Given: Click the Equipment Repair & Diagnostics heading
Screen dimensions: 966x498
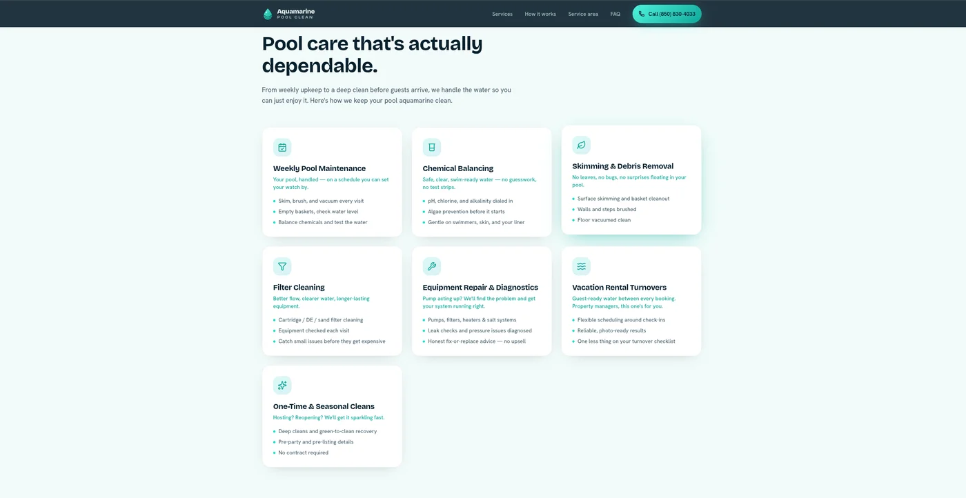Looking at the screenshot, I should (480, 288).
